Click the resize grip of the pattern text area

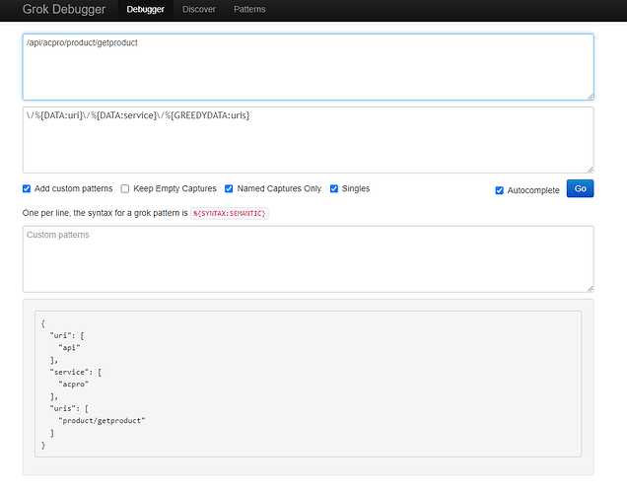(590, 170)
